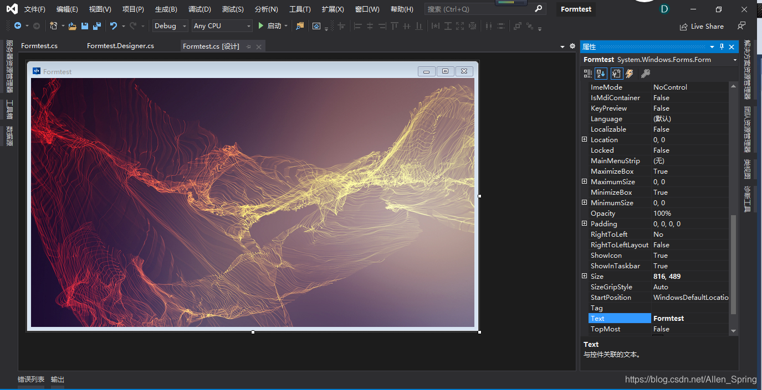Click the StartPosition property row
The image size is (762, 390).
(x=658, y=297)
